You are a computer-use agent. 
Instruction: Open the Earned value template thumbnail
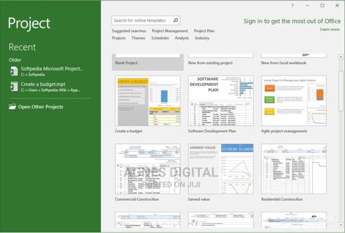coord(221,169)
